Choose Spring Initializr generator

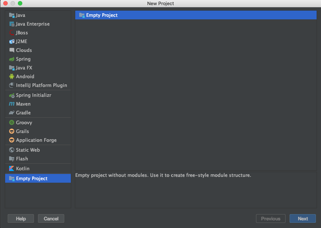pyautogui.click(x=38, y=95)
